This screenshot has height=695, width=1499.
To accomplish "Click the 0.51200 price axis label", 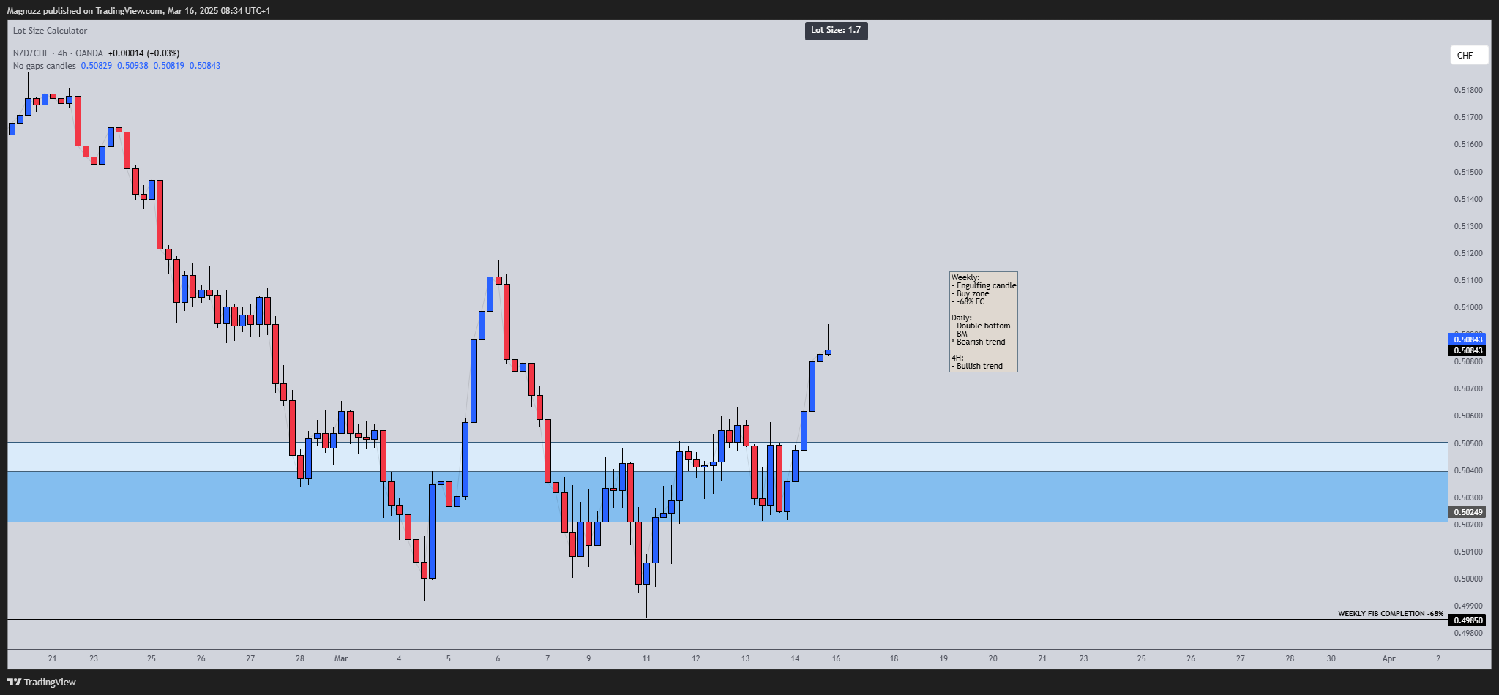I will (x=1468, y=253).
